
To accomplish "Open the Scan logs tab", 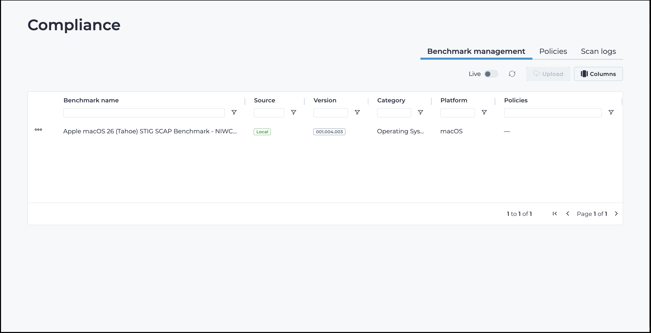I will (598, 51).
